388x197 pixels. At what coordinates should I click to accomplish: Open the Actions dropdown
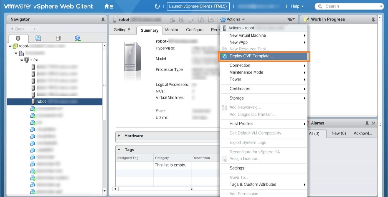coord(233,19)
